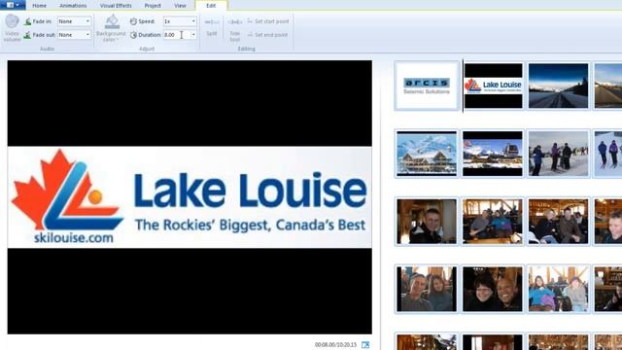The height and width of the screenshot is (350, 622).
Task: Click Set end point
Action: [x=268, y=35]
